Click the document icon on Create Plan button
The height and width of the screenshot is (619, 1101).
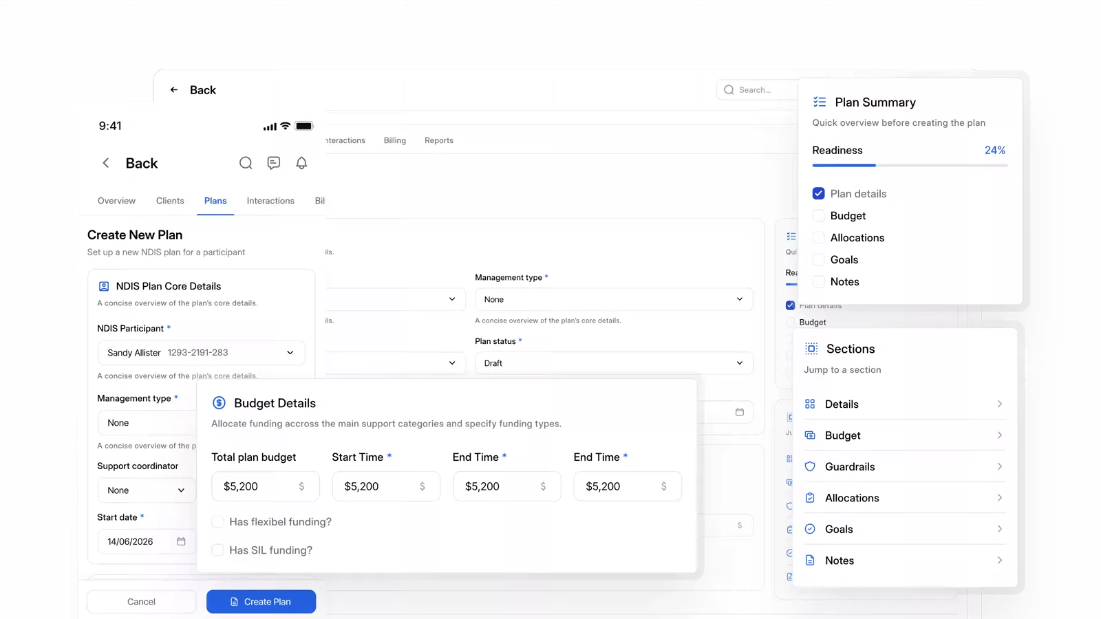point(234,602)
